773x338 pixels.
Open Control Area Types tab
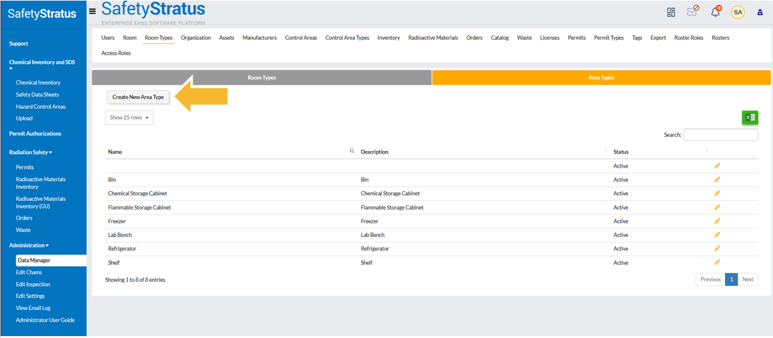(x=347, y=37)
